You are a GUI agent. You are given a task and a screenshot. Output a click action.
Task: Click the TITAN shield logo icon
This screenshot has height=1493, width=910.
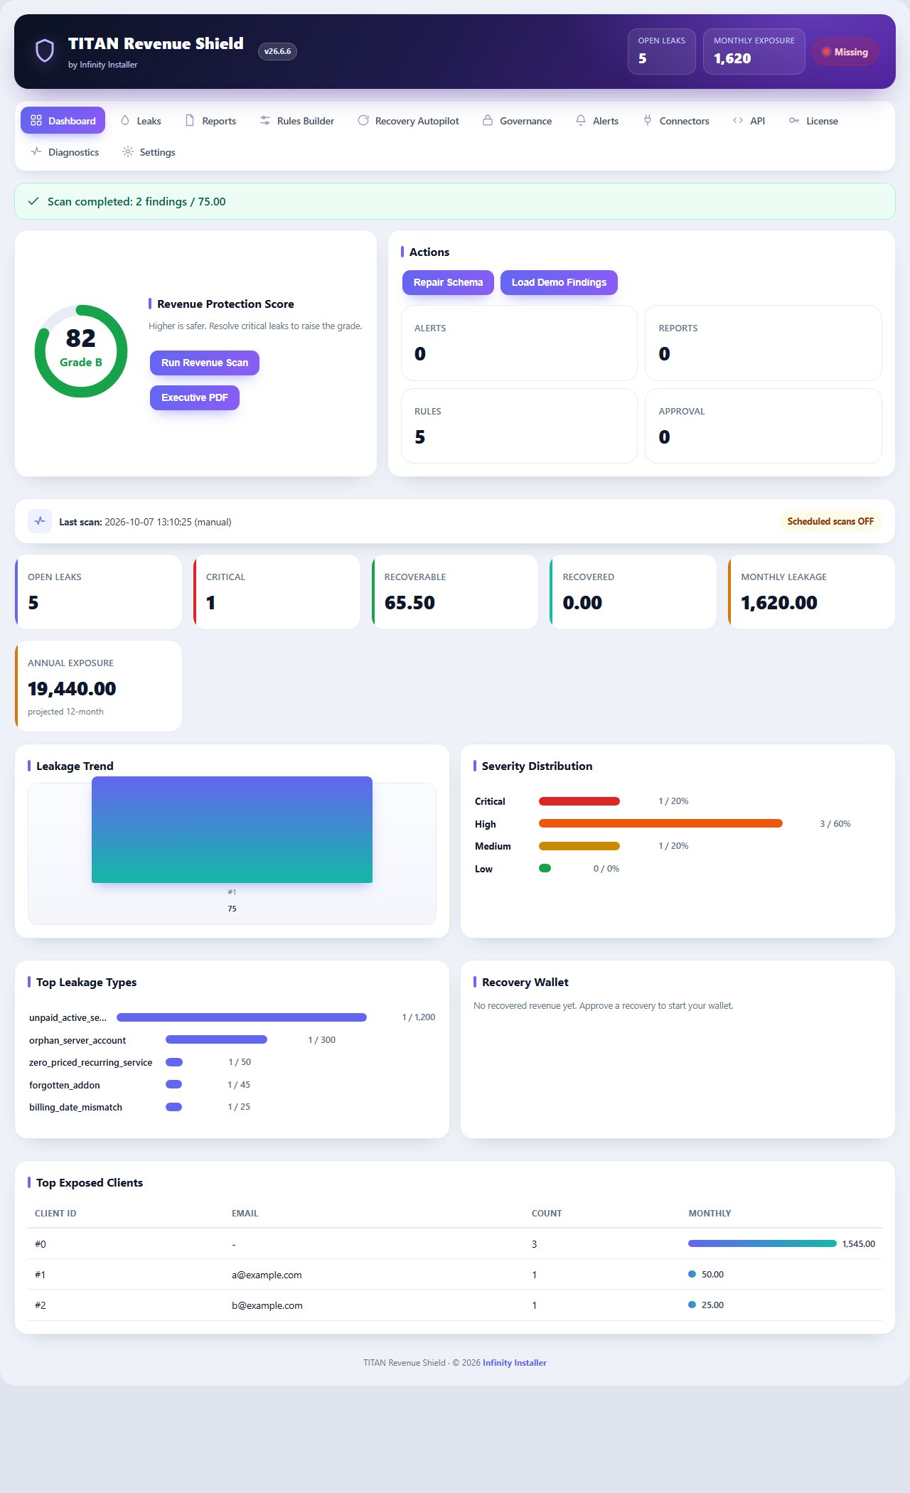point(45,51)
